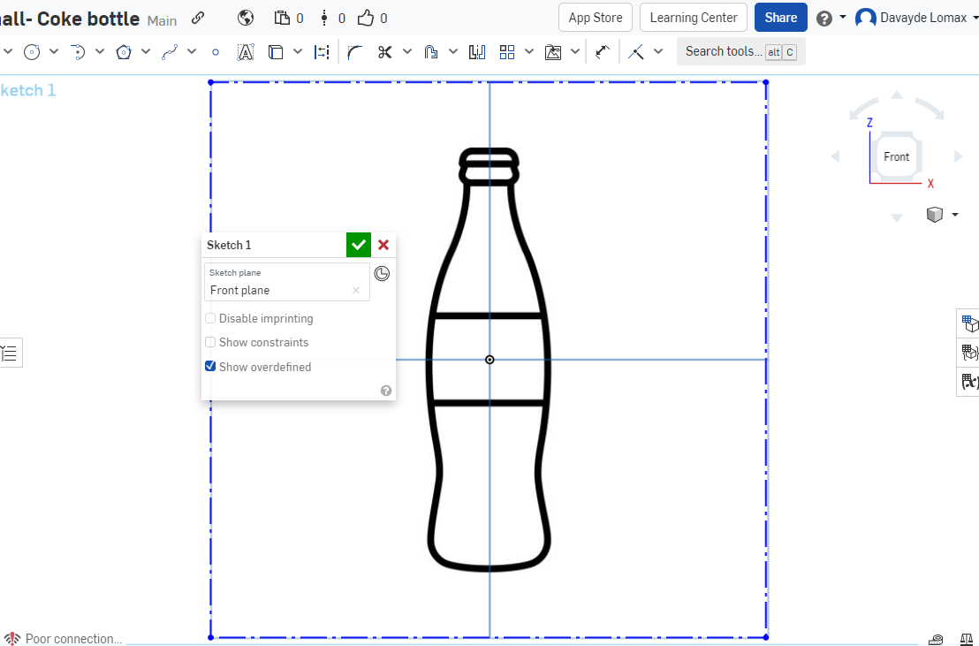
Task: Clear the Front plane selection
Action: pos(356,290)
